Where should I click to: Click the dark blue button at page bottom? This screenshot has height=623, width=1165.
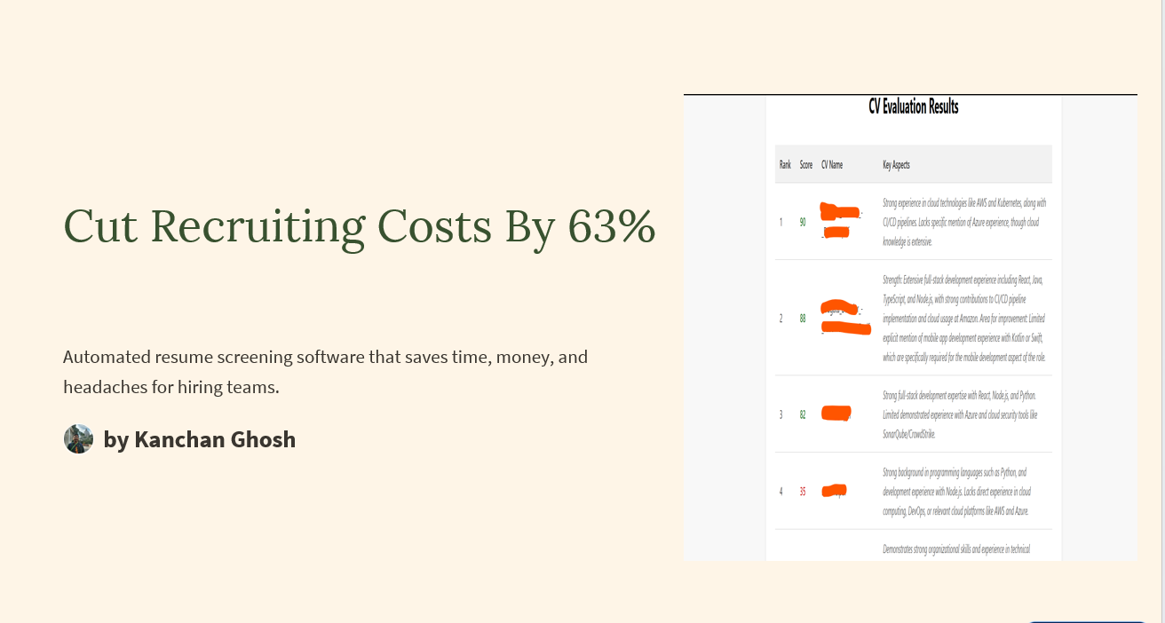[x=1087, y=621]
